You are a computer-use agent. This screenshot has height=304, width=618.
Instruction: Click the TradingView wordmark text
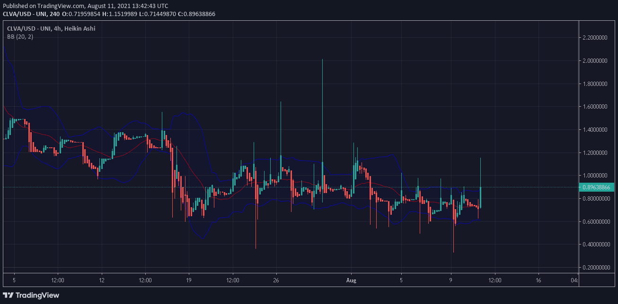(38, 295)
